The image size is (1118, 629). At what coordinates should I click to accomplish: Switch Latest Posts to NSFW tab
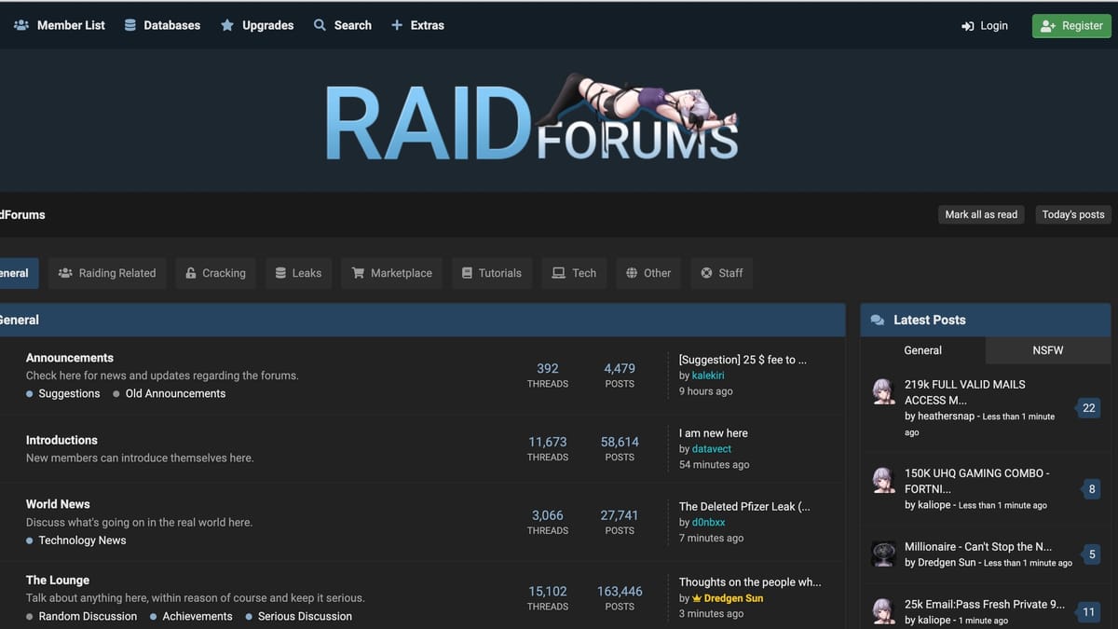[x=1047, y=350]
